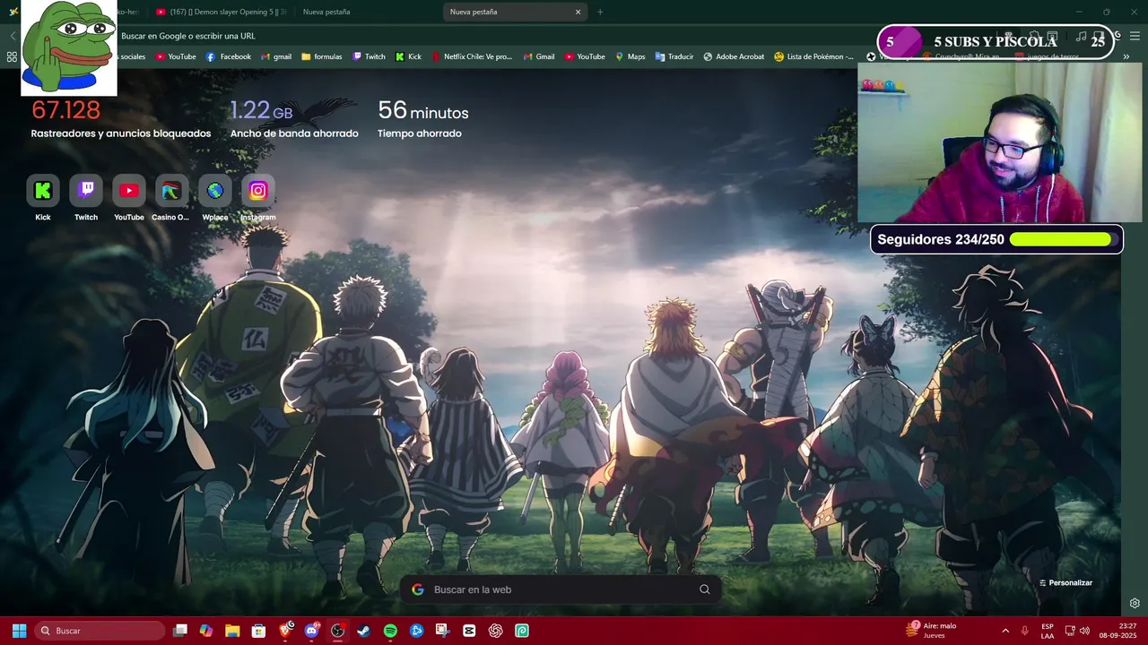Open Twitch bookmark in bookmarks bar
The height and width of the screenshot is (645, 1148).
[370, 56]
